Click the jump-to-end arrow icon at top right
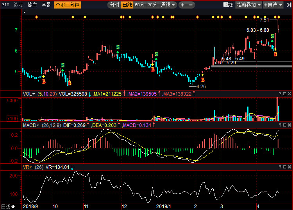 pyautogui.click(x=289, y=5)
